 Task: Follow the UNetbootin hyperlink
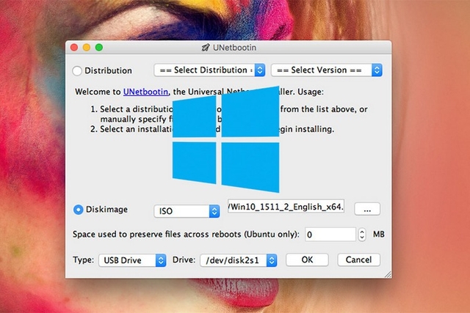[x=145, y=92]
